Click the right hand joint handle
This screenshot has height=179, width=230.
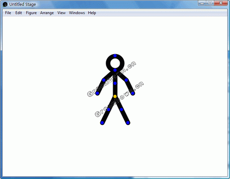(133, 93)
